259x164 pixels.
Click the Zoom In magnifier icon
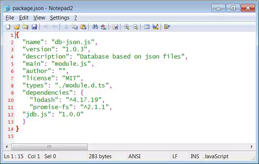(x=127, y=27)
